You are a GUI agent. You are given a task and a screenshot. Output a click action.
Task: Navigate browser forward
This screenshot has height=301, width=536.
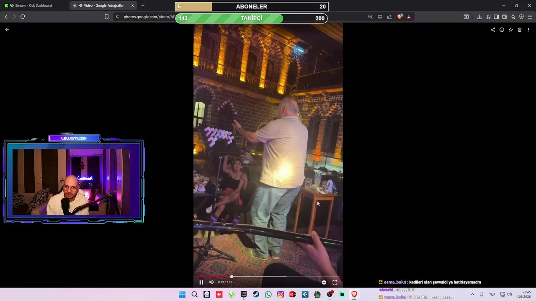coord(14,17)
